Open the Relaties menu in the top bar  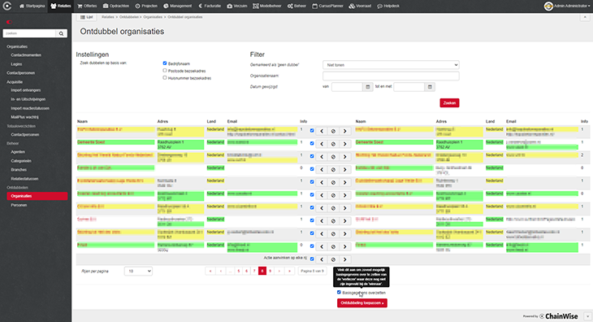61,6
